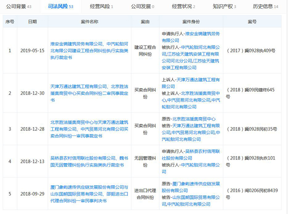Click plaintiff link 北京胜洁援奥商贸中心 in row 3

tap(194, 119)
